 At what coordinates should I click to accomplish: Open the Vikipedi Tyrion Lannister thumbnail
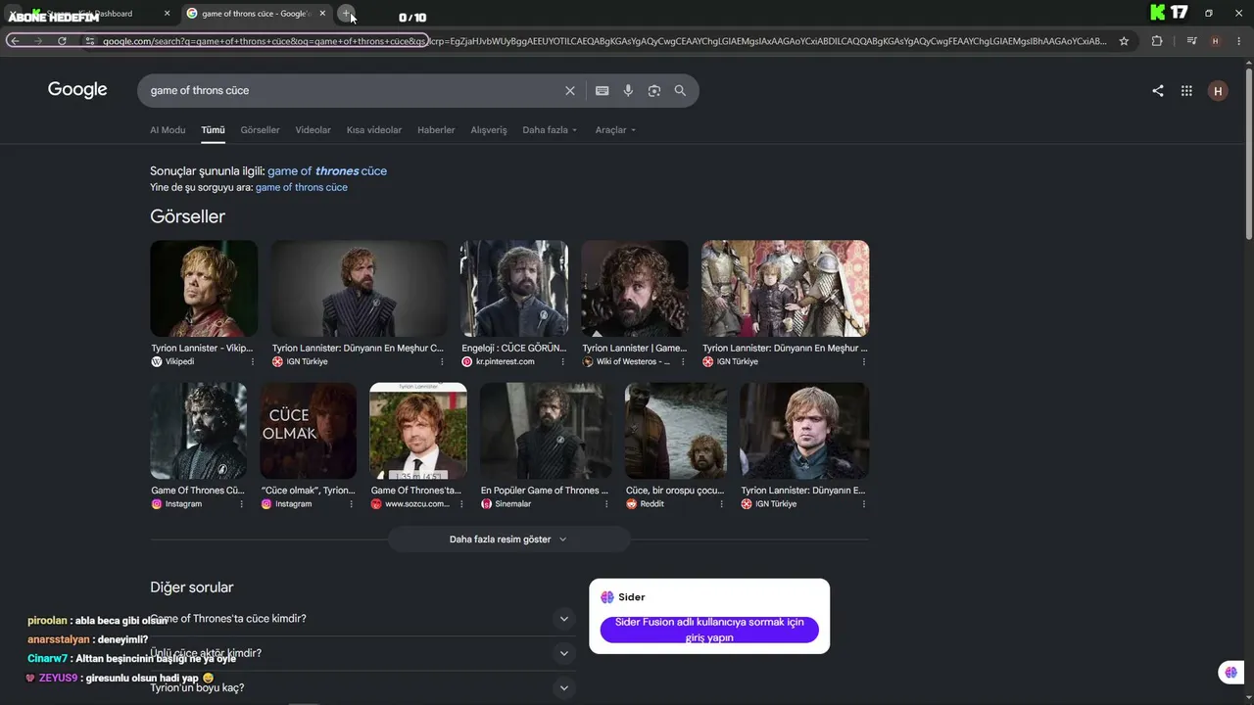[x=204, y=289]
